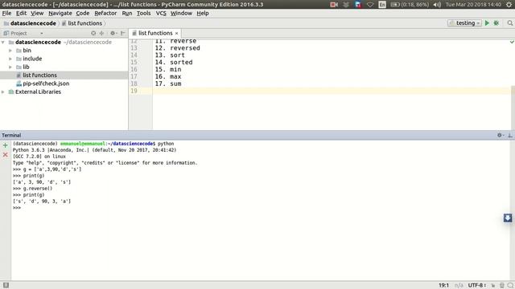Open Search Everywhere magnifier icon
The image size is (515, 289).
click(509, 23)
